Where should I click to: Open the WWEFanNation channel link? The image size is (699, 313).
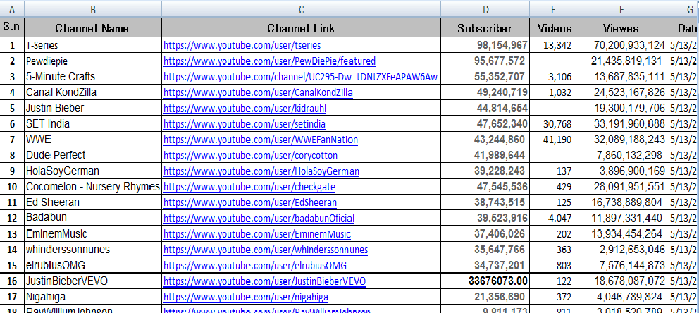(261, 140)
